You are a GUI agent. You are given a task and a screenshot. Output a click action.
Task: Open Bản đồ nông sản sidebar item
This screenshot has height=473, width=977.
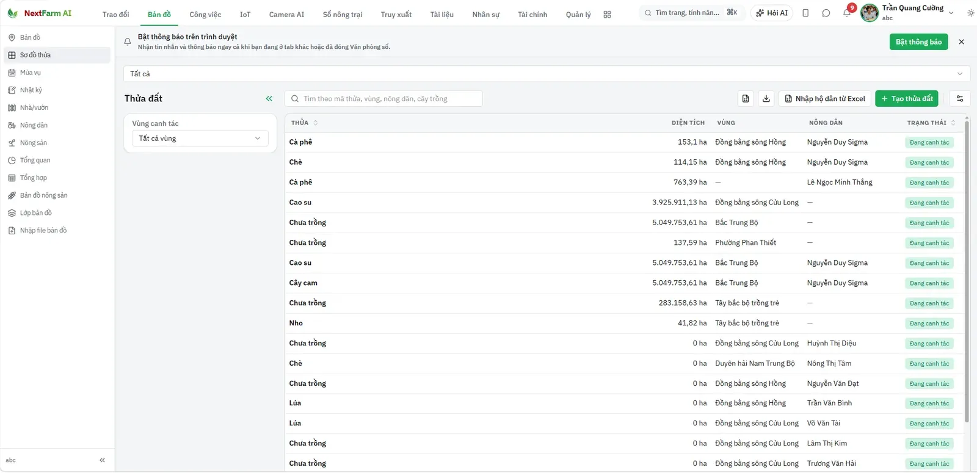(57, 196)
